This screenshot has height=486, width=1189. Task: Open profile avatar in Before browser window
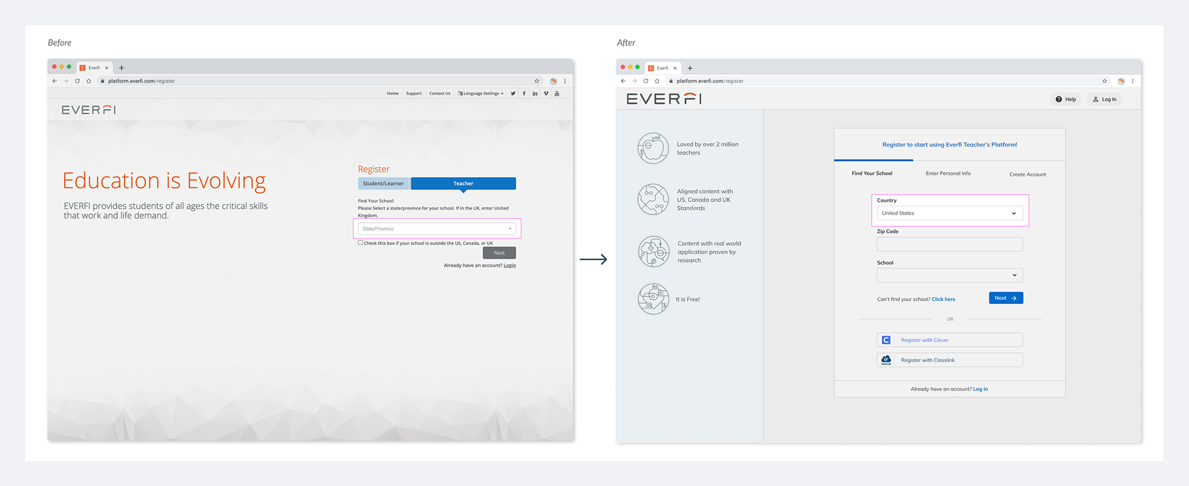(x=554, y=81)
